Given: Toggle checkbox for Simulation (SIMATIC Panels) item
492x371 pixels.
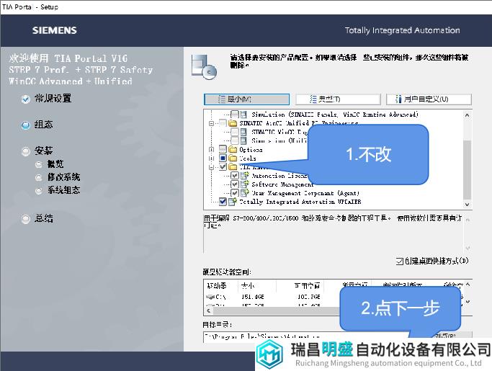Looking at the screenshot, I should [x=235, y=115].
